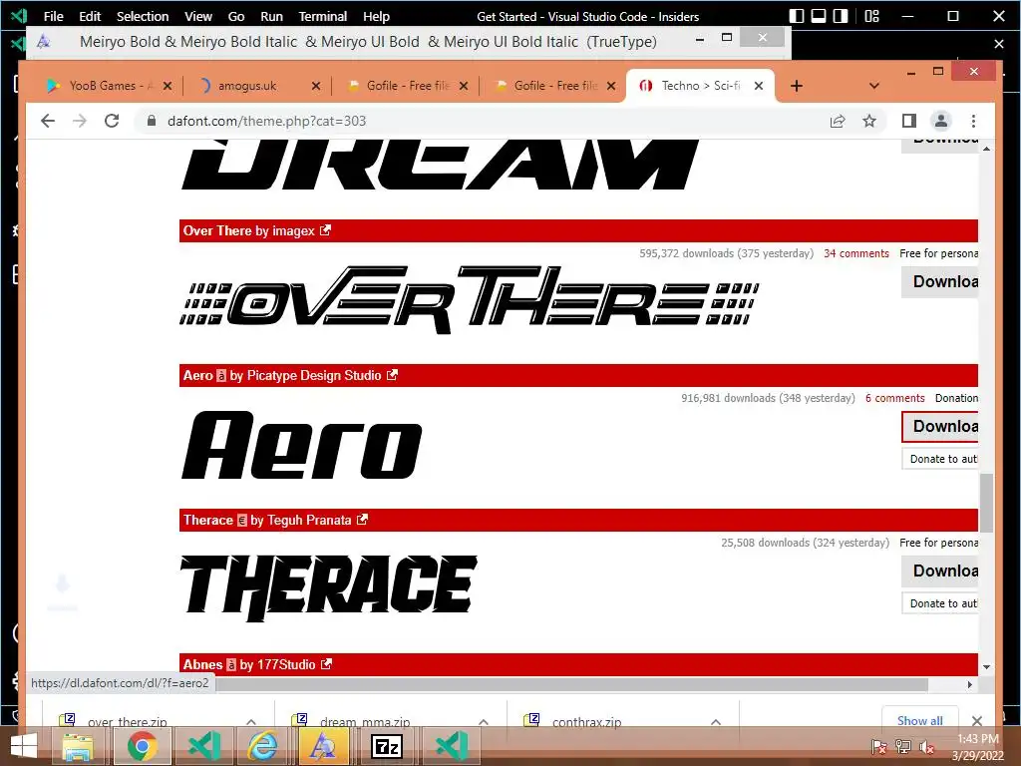Open VS Code View menu
Viewport: 1021px width, 766px height.
pos(198,16)
